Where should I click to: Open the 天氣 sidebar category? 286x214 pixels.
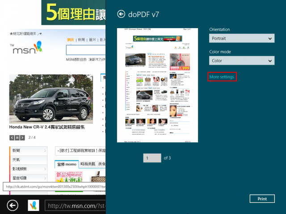tap(29, 160)
